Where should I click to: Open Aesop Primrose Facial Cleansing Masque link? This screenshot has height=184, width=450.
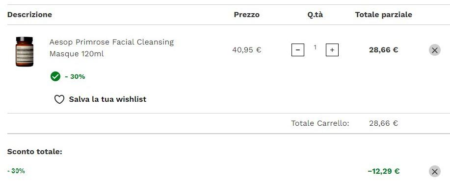(111, 48)
